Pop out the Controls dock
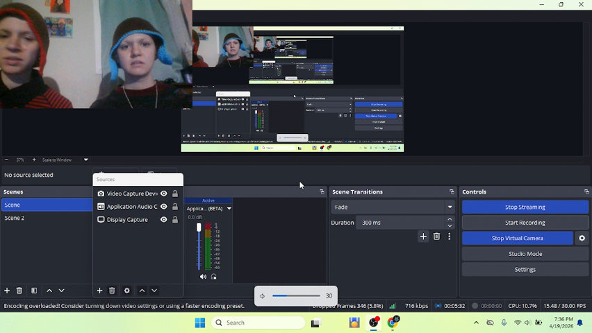This screenshot has width=592, height=333. click(586, 192)
